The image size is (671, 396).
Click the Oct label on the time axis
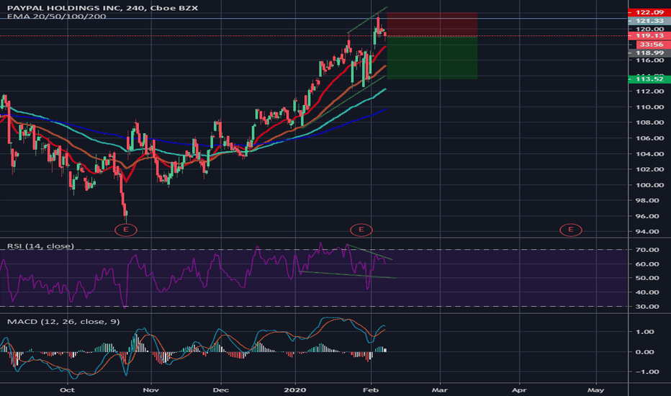point(67,390)
